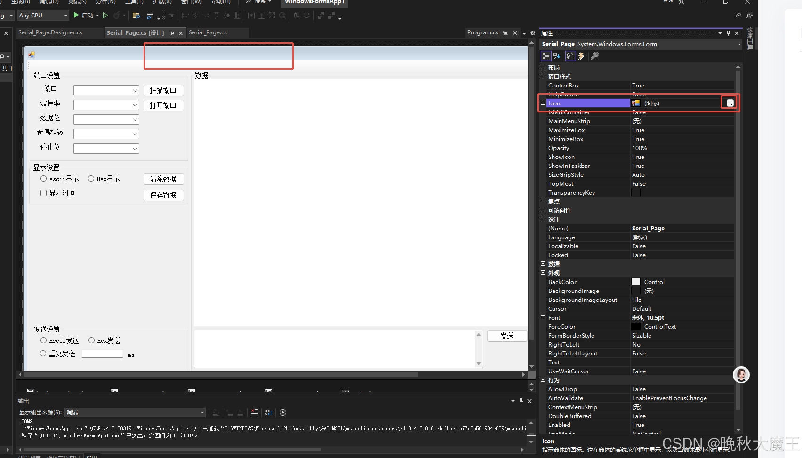Image resolution: width=802 pixels, height=458 pixels.
Task: Click the Align Middles toolbar icon
Action: tap(227, 16)
